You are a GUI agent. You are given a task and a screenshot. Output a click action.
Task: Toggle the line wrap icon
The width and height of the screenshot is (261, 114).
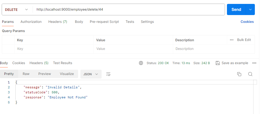coord(108,74)
